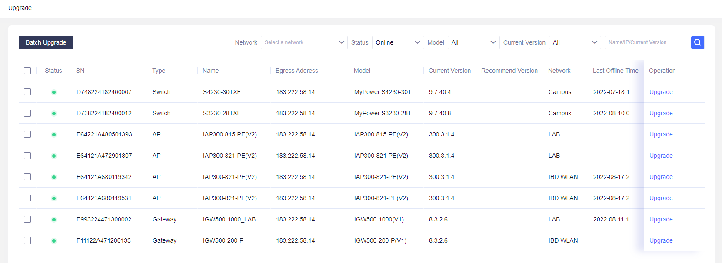Click the SN column header
The width and height of the screenshot is (722, 263).
(x=80, y=71)
